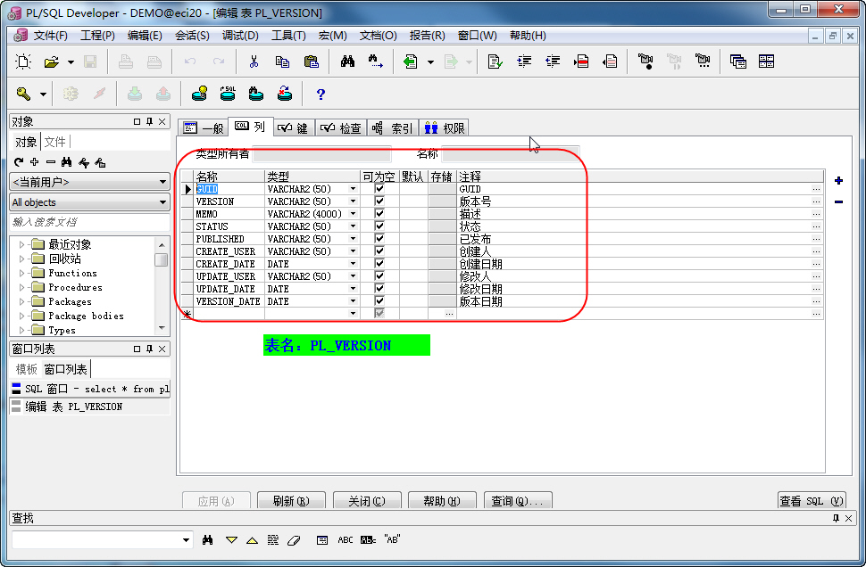Viewport: 866px width, 567px height.
Task: Click the New file toolbar icon
Action: [x=23, y=62]
